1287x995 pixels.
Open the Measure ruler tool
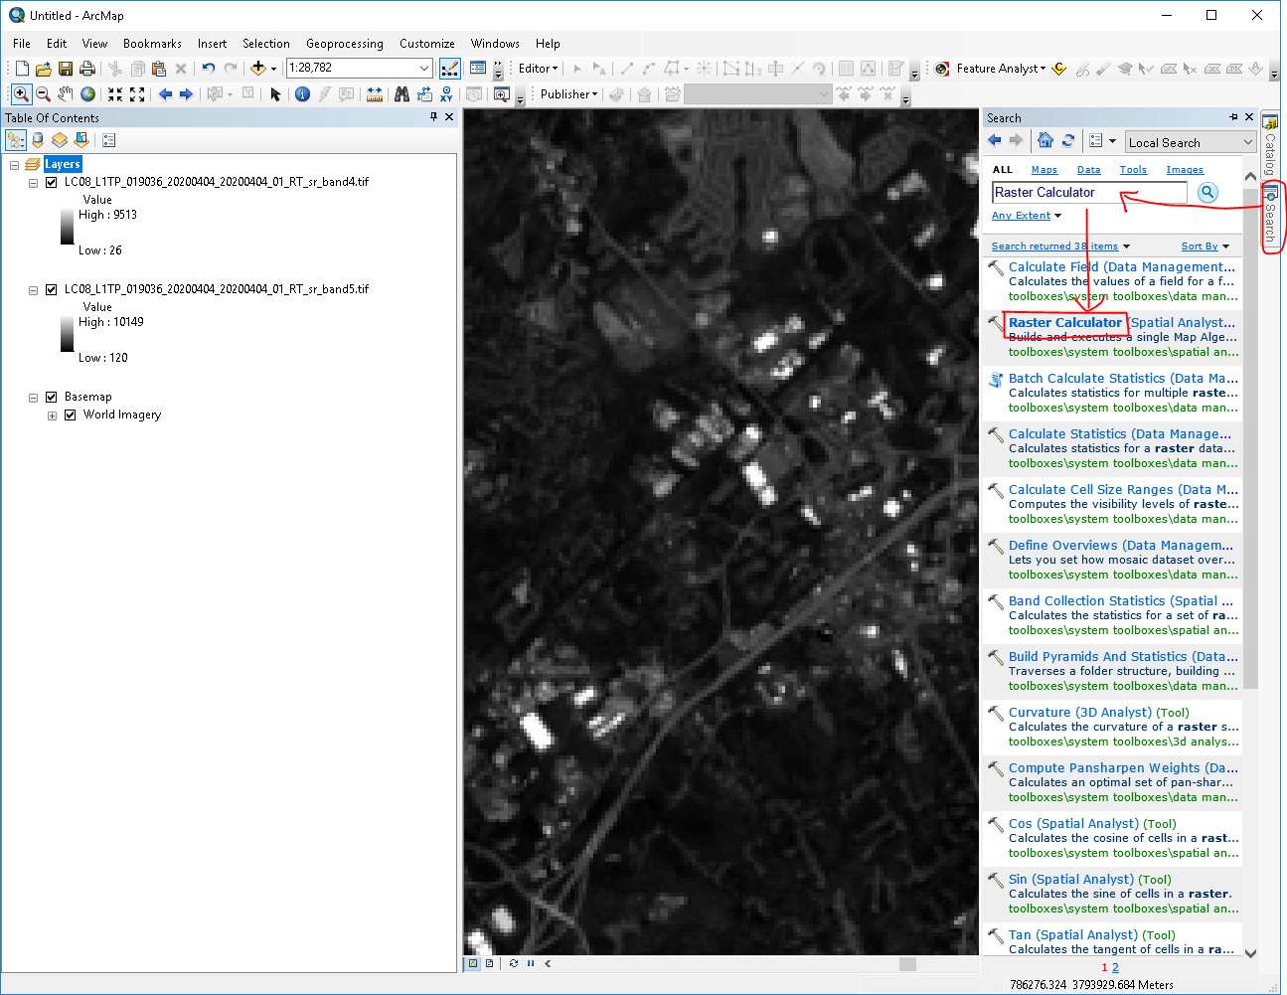(374, 94)
